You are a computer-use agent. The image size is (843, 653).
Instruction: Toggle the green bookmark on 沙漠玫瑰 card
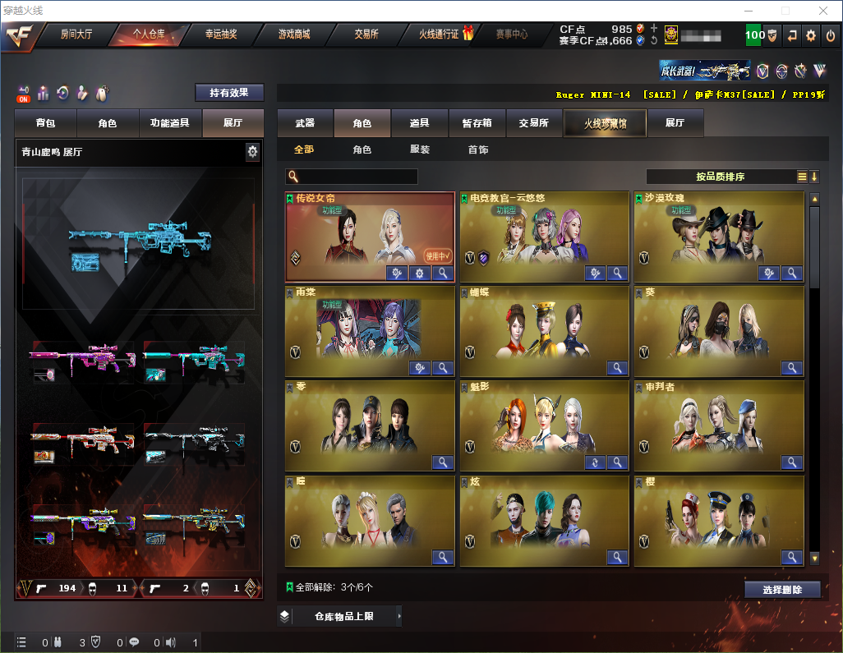pyautogui.click(x=638, y=198)
